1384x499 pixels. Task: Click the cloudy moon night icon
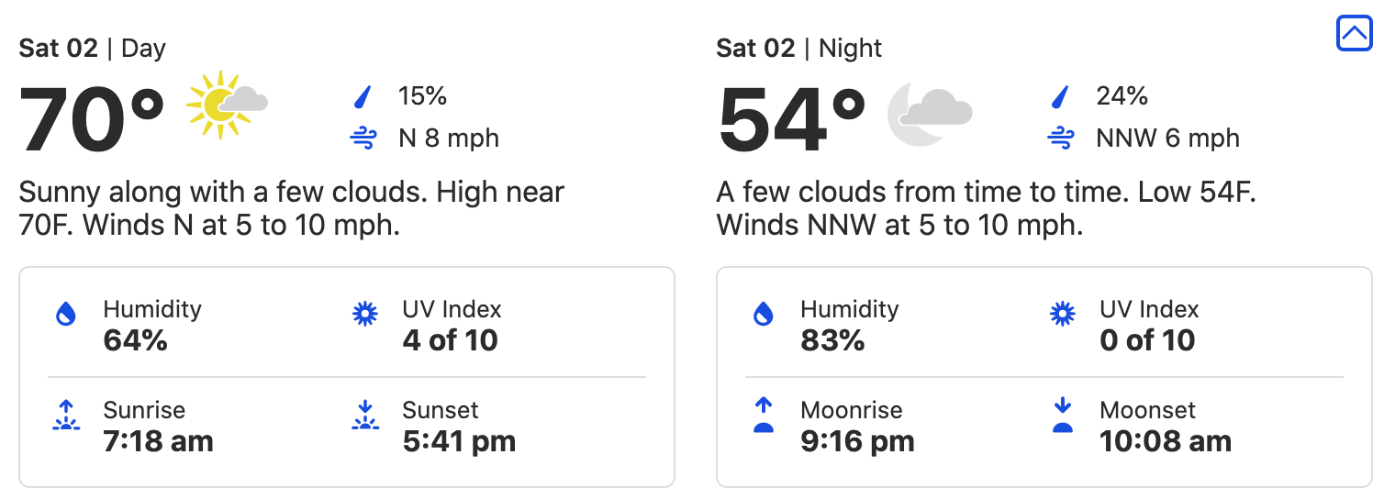pyautogui.click(x=928, y=111)
